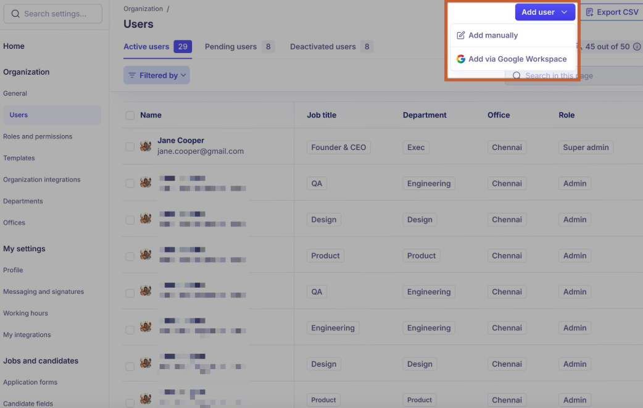Click the magnifier icon in page search
643x408 pixels.
pyautogui.click(x=516, y=76)
